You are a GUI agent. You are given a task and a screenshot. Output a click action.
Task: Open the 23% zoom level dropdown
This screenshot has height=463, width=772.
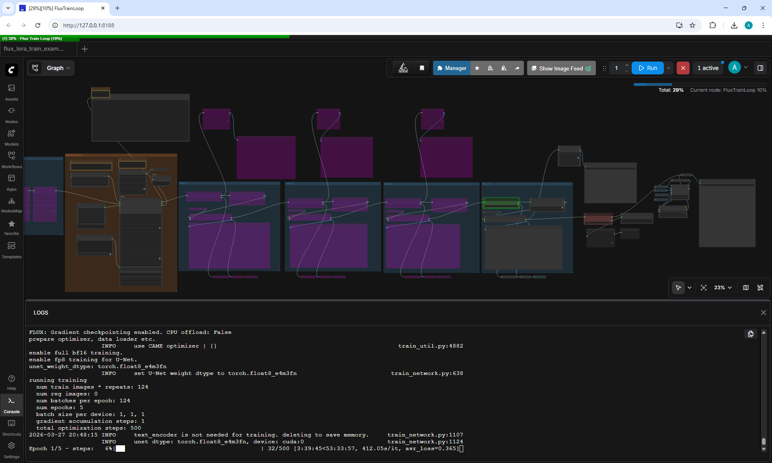(x=723, y=288)
